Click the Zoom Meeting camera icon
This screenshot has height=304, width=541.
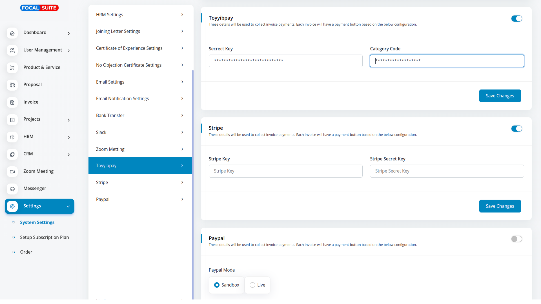pos(12,172)
